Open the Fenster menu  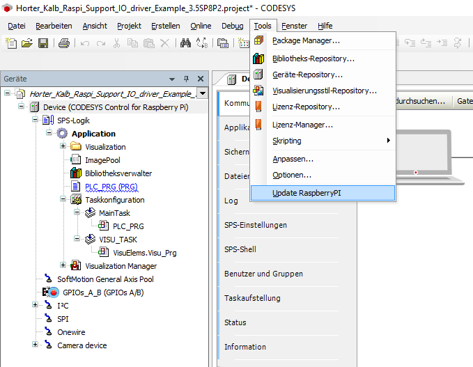294,26
